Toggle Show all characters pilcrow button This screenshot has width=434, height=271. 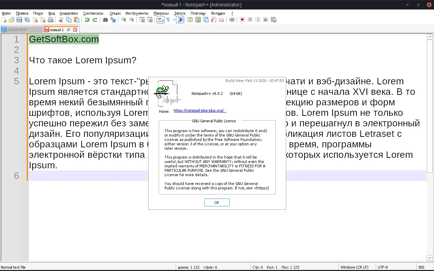tap(168, 20)
